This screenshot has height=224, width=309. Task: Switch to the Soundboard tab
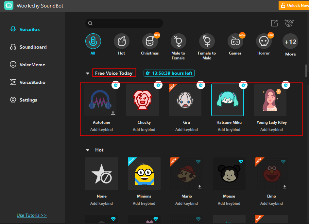(x=33, y=47)
